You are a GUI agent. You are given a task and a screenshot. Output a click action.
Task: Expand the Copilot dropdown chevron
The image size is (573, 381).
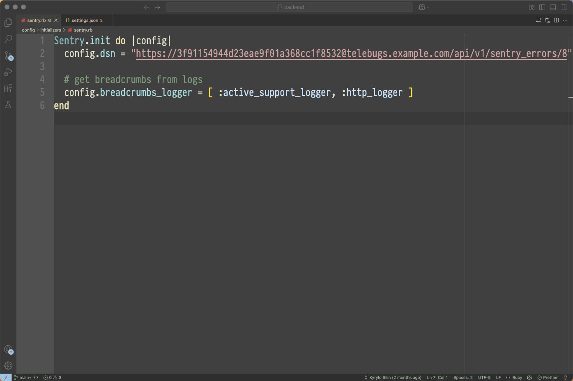point(428,7)
